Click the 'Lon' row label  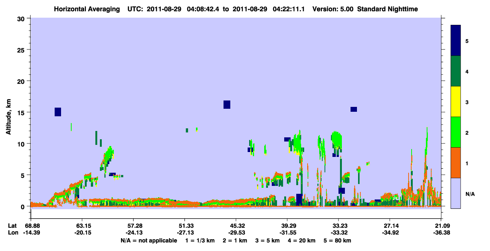click(12, 233)
